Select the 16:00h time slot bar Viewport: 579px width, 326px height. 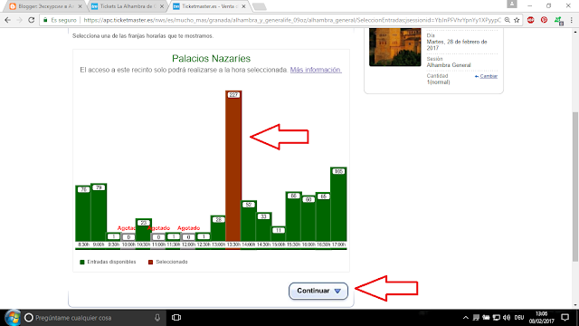tap(308, 218)
